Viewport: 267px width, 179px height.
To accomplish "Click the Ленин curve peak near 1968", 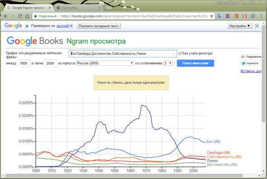I will pos(143,105).
